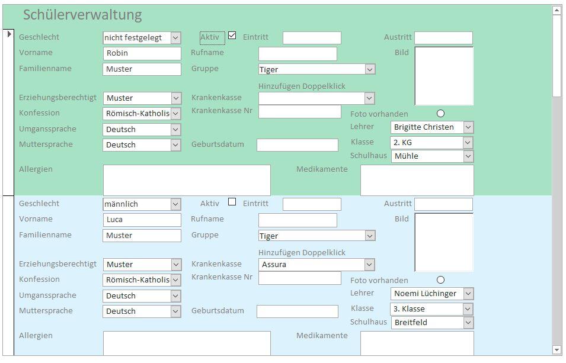This screenshot has height=363, width=566.
Task: Check the Aktiv checkbox for Luca
Action: pyautogui.click(x=232, y=202)
